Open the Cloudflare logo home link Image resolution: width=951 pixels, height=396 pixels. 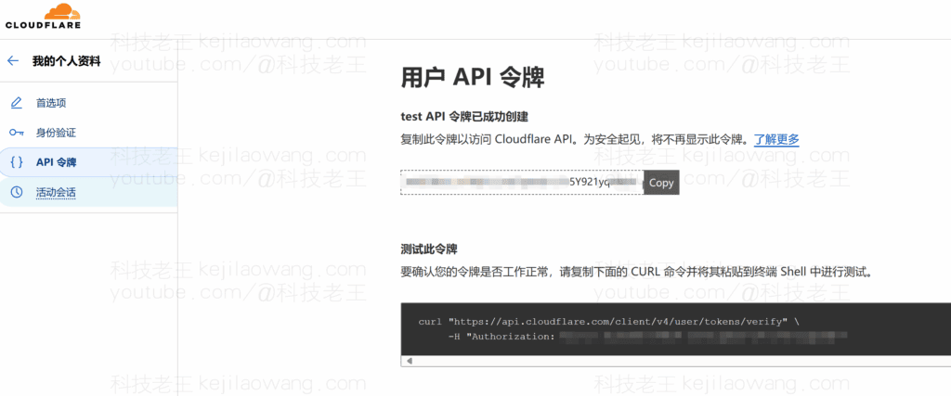(43, 17)
